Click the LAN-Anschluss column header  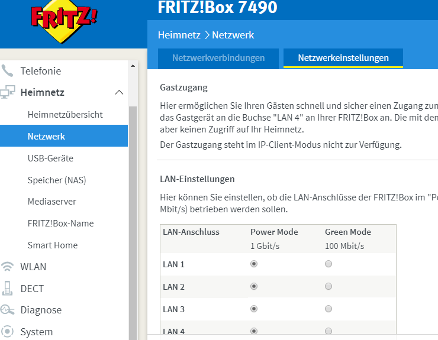point(191,232)
